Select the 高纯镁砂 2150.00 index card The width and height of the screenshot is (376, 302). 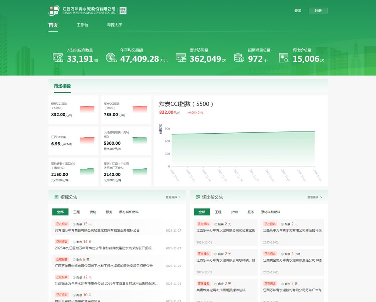(x=73, y=172)
